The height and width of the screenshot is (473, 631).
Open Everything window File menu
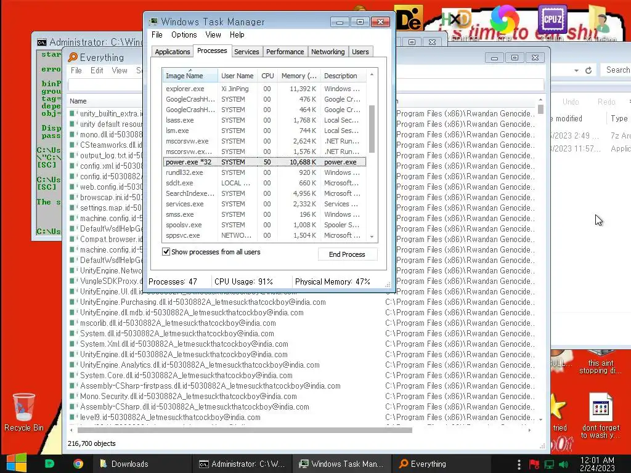coord(76,70)
